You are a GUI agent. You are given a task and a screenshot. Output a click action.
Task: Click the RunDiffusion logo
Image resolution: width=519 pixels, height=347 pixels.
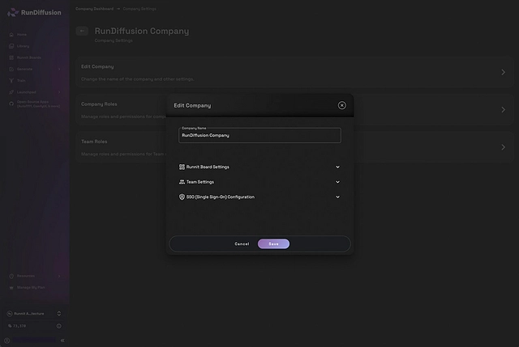[34, 13]
